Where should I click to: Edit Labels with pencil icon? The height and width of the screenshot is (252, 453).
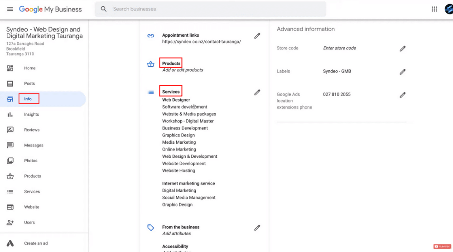tap(402, 72)
